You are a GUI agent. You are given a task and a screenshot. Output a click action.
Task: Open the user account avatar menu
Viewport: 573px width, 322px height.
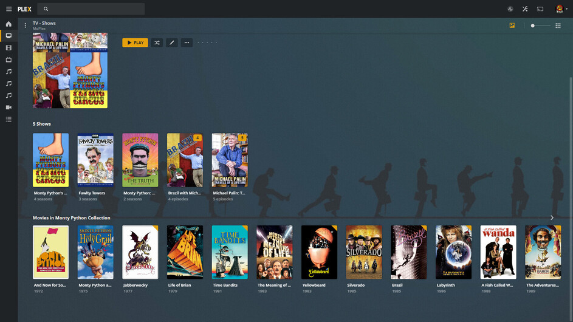pyautogui.click(x=560, y=9)
